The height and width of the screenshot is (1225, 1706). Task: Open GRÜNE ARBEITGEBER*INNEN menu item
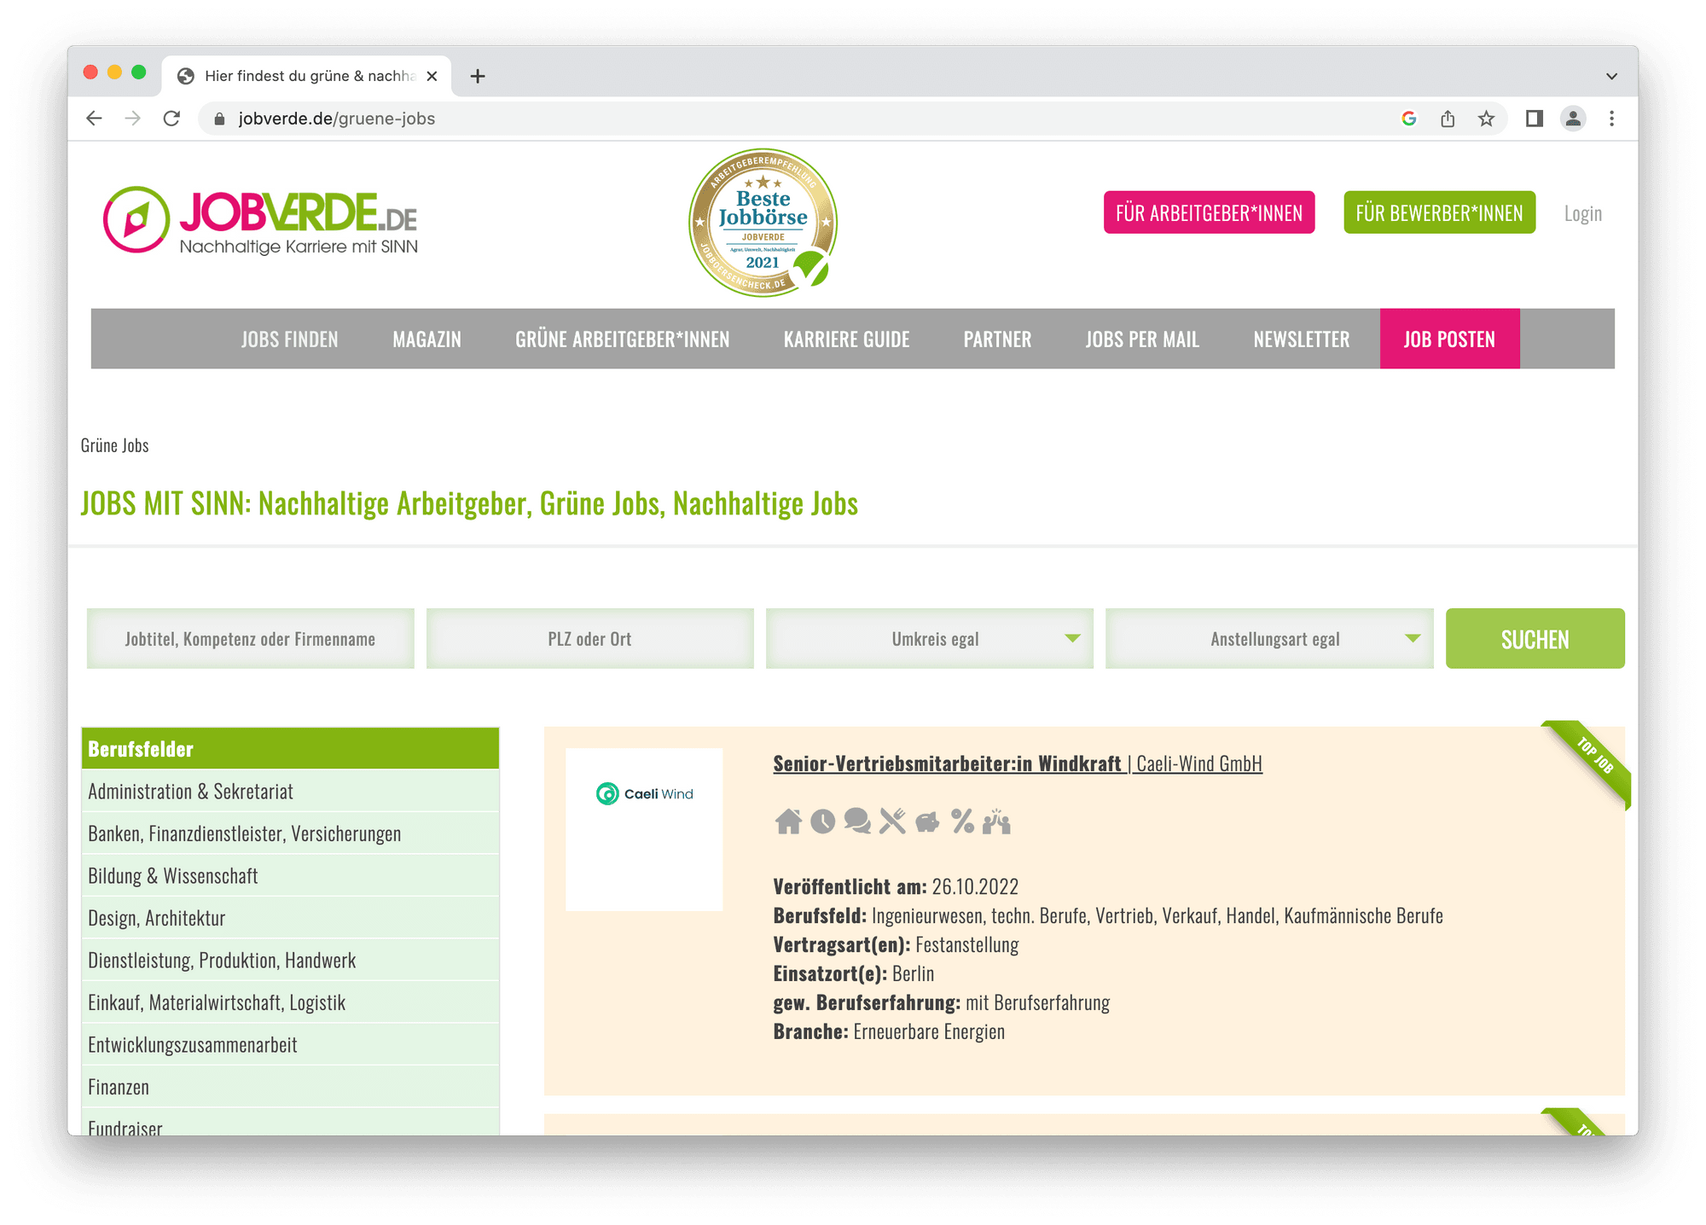point(622,339)
